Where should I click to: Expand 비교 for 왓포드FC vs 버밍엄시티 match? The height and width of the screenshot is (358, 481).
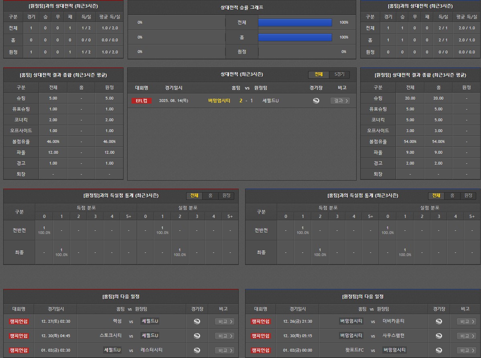[466, 350]
